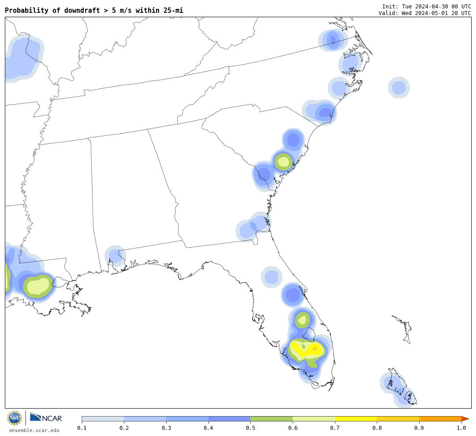Click the red arrow tip of colorbar
Image resolution: width=476 pixels, height=436 pixels.
[x=465, y=419]
